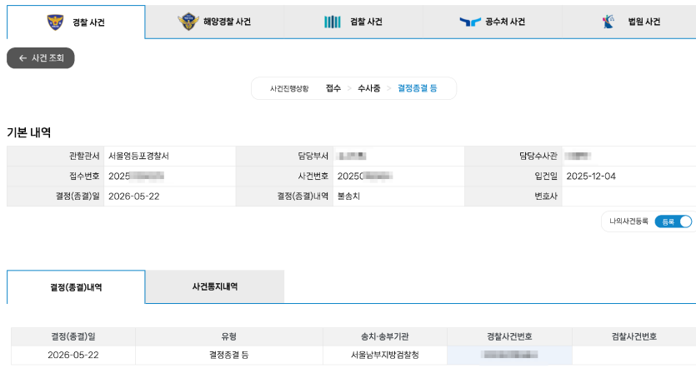
Task: Go back with the 사건 조회 button
Action: tap(40, 58)
